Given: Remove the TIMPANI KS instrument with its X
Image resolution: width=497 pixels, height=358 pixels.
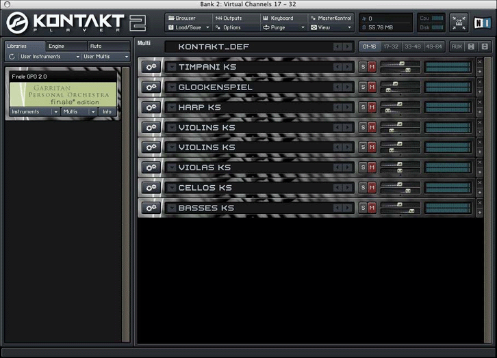Looking at the screenshot, I should pos(480,62).
